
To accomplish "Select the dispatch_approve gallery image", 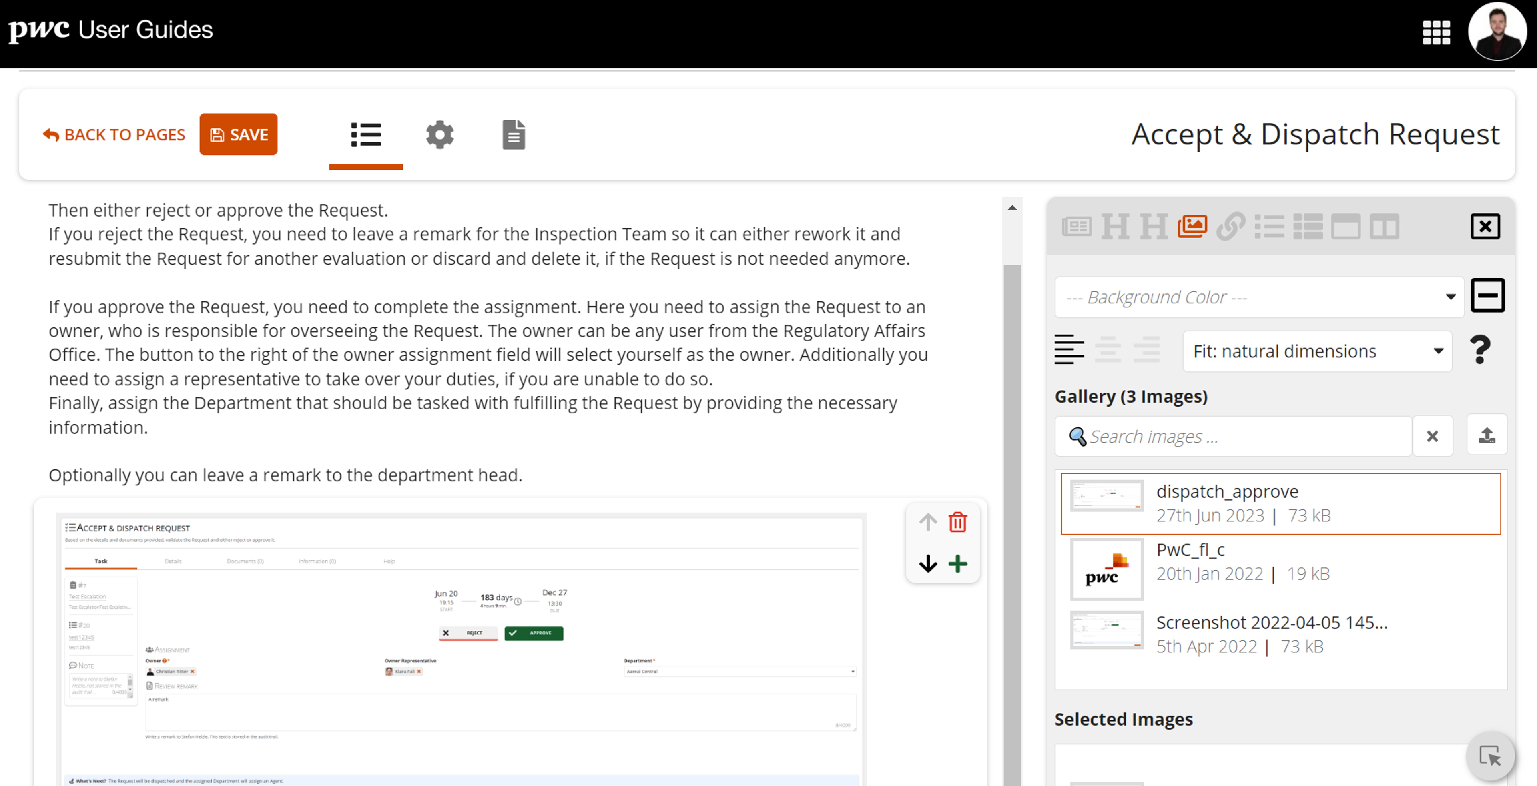I will coord(1280,503).
